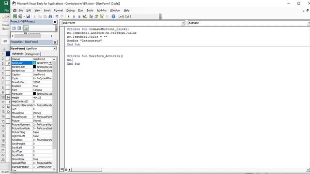This screenshot has height=174, width=310.
Task: Open the Run menu
Action: pos(80,10)
